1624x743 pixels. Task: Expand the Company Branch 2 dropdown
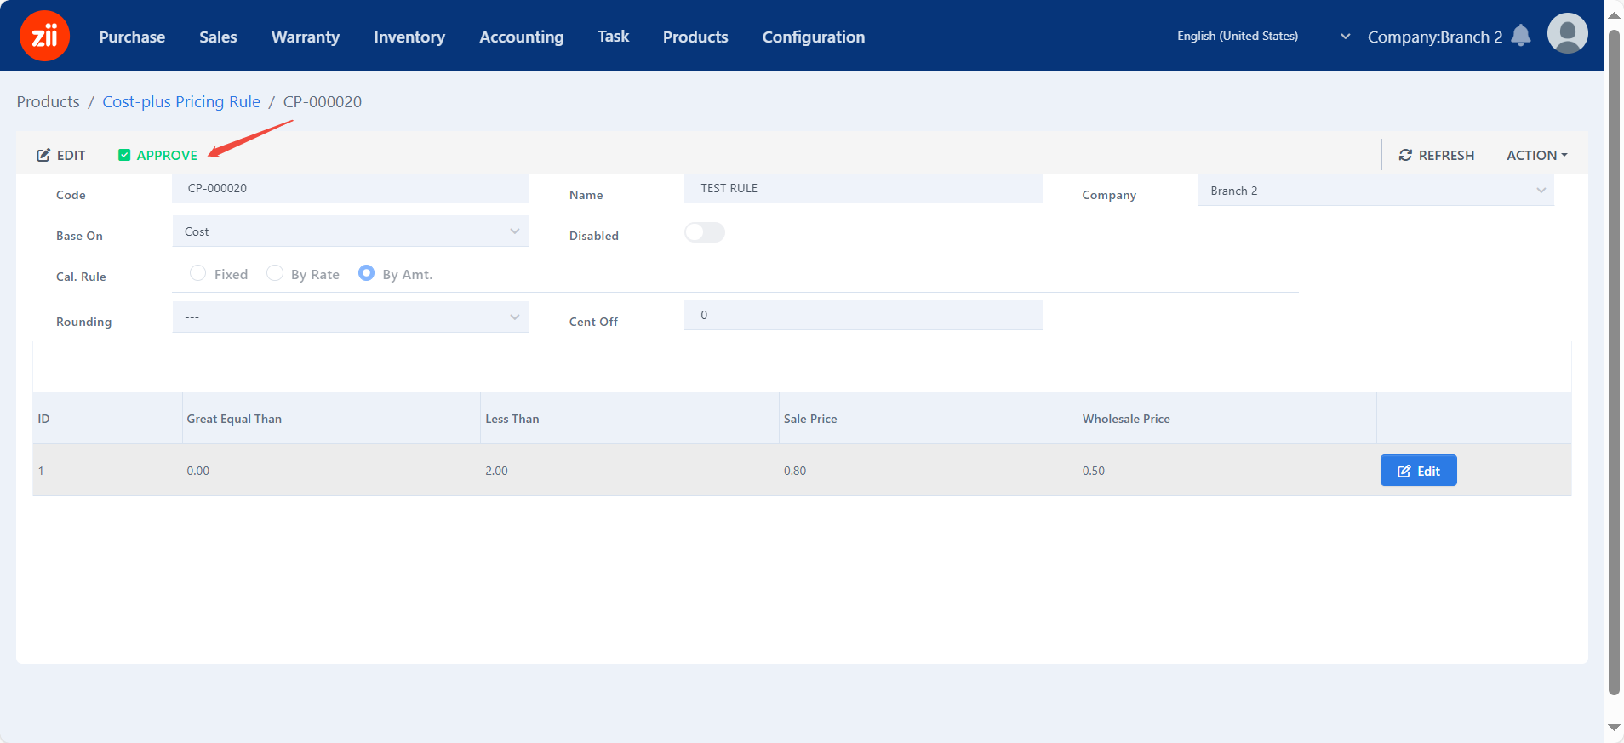[1375, 191]
